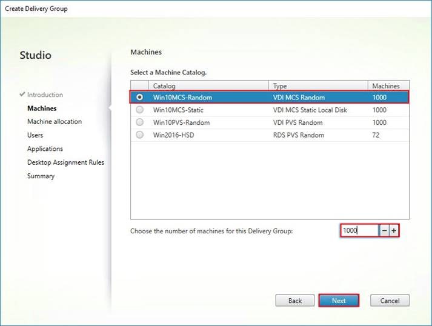Image resolution: width=432 pixels, height=326 pixels.
Task: Click the Win10PVS-Random row's 1000 machines cell
Action: point(379,122)
